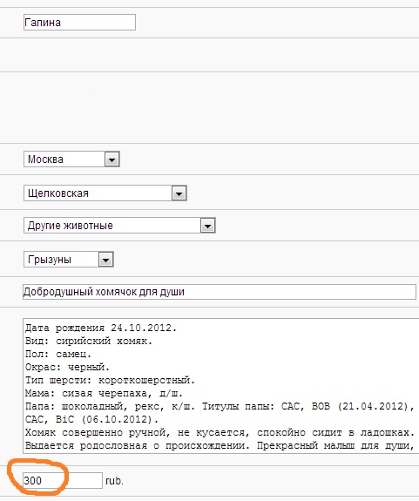Click the line starting 'Хомяк совершенно ручной'

click(220, 433)
